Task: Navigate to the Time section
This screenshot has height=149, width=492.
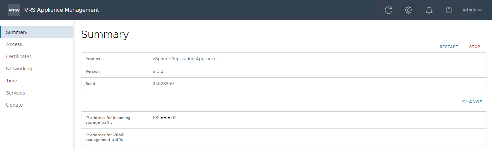Action: coord(11,81)
